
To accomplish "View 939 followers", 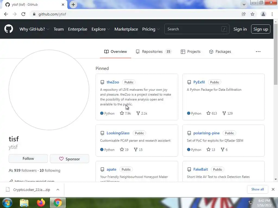I will [23, 170].
